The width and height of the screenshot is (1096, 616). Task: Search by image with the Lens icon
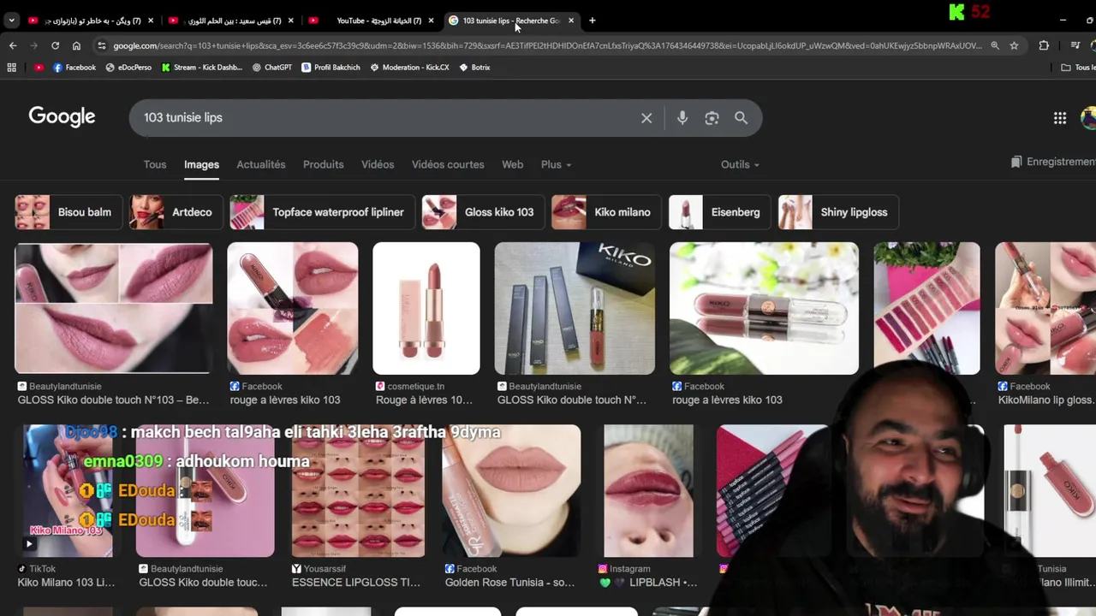(x=712, y=118)
